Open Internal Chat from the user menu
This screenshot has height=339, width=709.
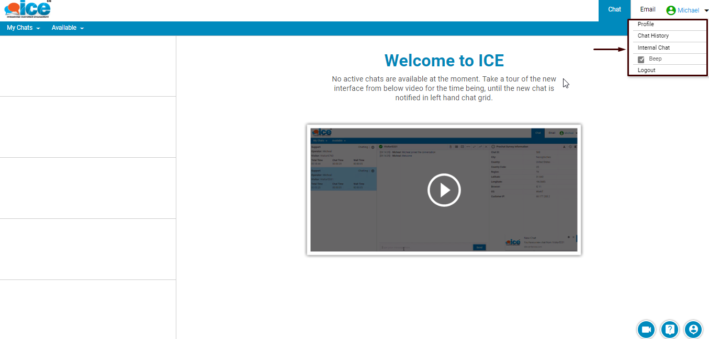tap(654, 48)
